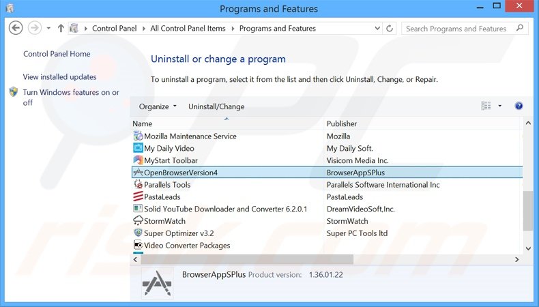This screenshot has height=307, width=539.
Task: Click the Uninstall/Change button
Action: pos(216,106)
